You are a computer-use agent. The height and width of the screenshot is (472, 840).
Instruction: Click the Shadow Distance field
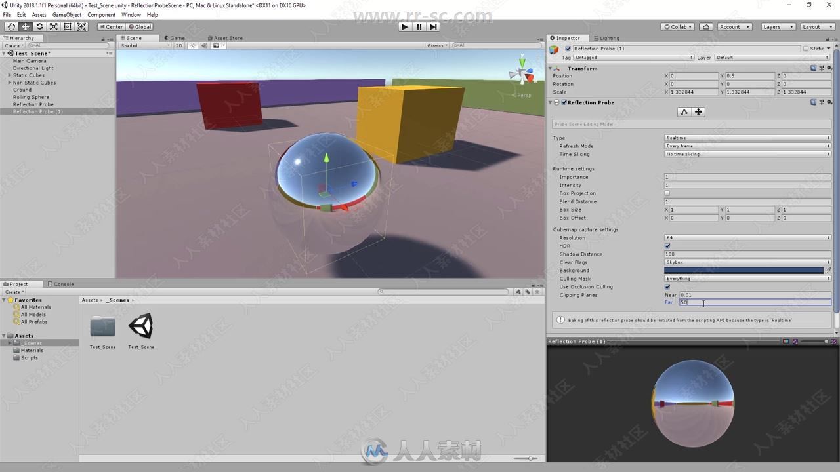(x=747, y=254)
